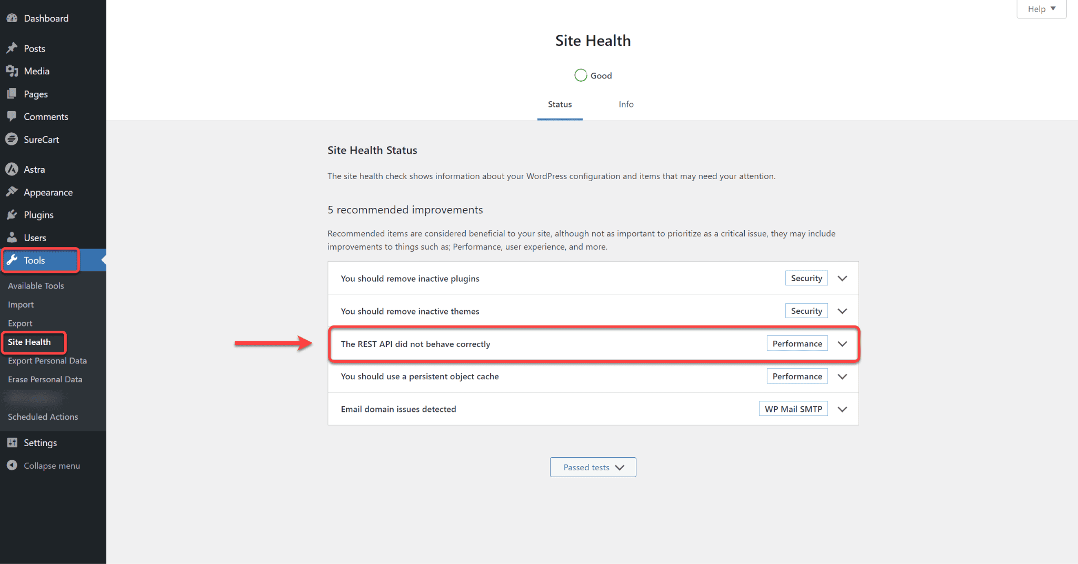Open the SureCart plugin menu
The height and width of the screenshot is (564, 1078).
(x=42, y=139)
